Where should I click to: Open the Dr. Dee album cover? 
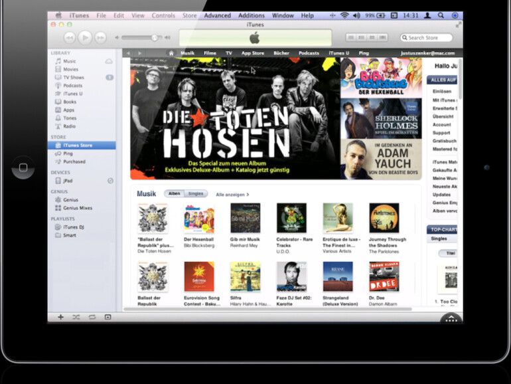384,276
